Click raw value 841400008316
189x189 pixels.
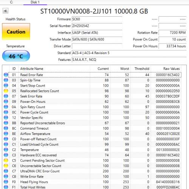(x=168, y=182)
